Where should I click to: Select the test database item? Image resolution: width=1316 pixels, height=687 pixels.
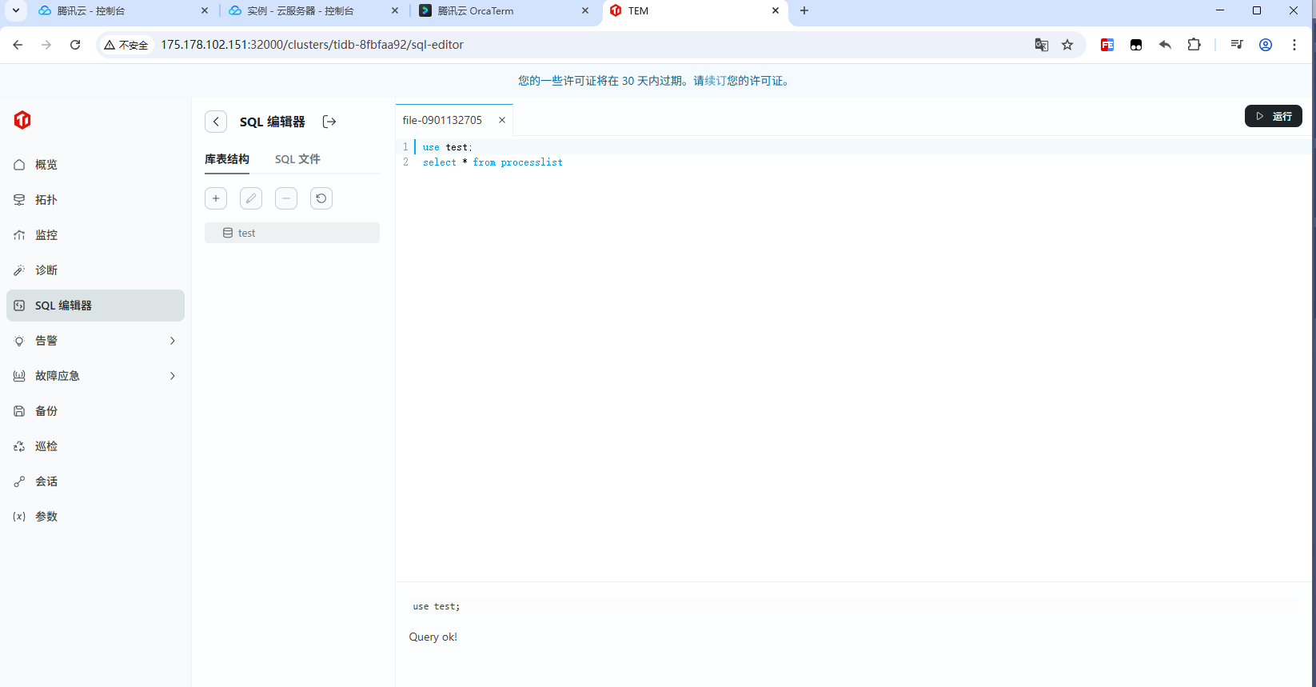tap(292, 233)
